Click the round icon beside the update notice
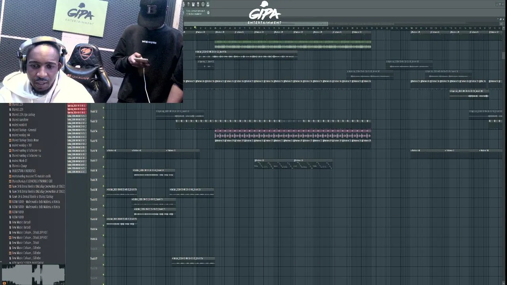This screenshot has height=285, width=507. click(208, 12)
